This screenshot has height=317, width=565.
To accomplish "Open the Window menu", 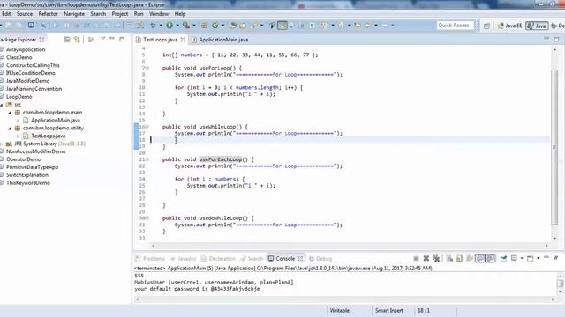I will click(x=159, y=14).
